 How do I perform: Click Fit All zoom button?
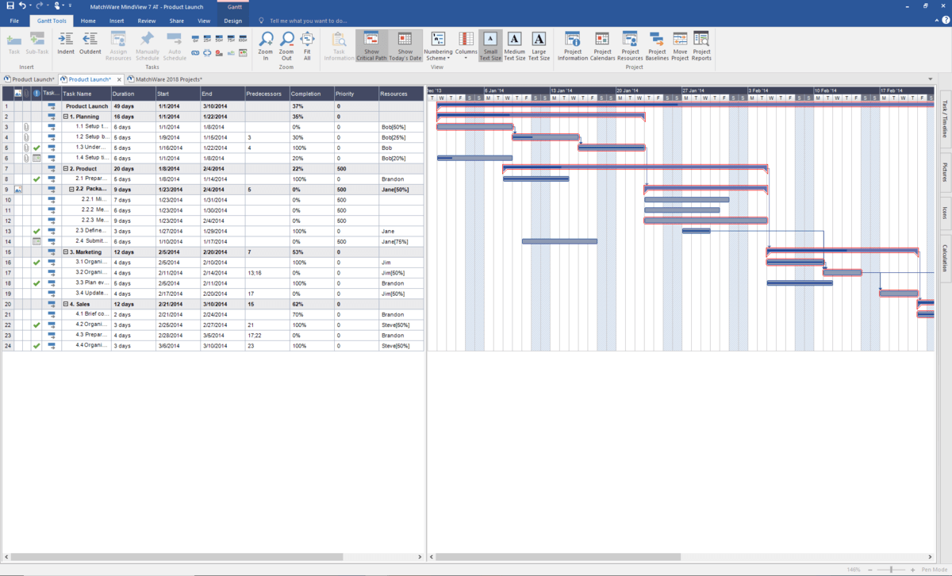tap(307, 46)
